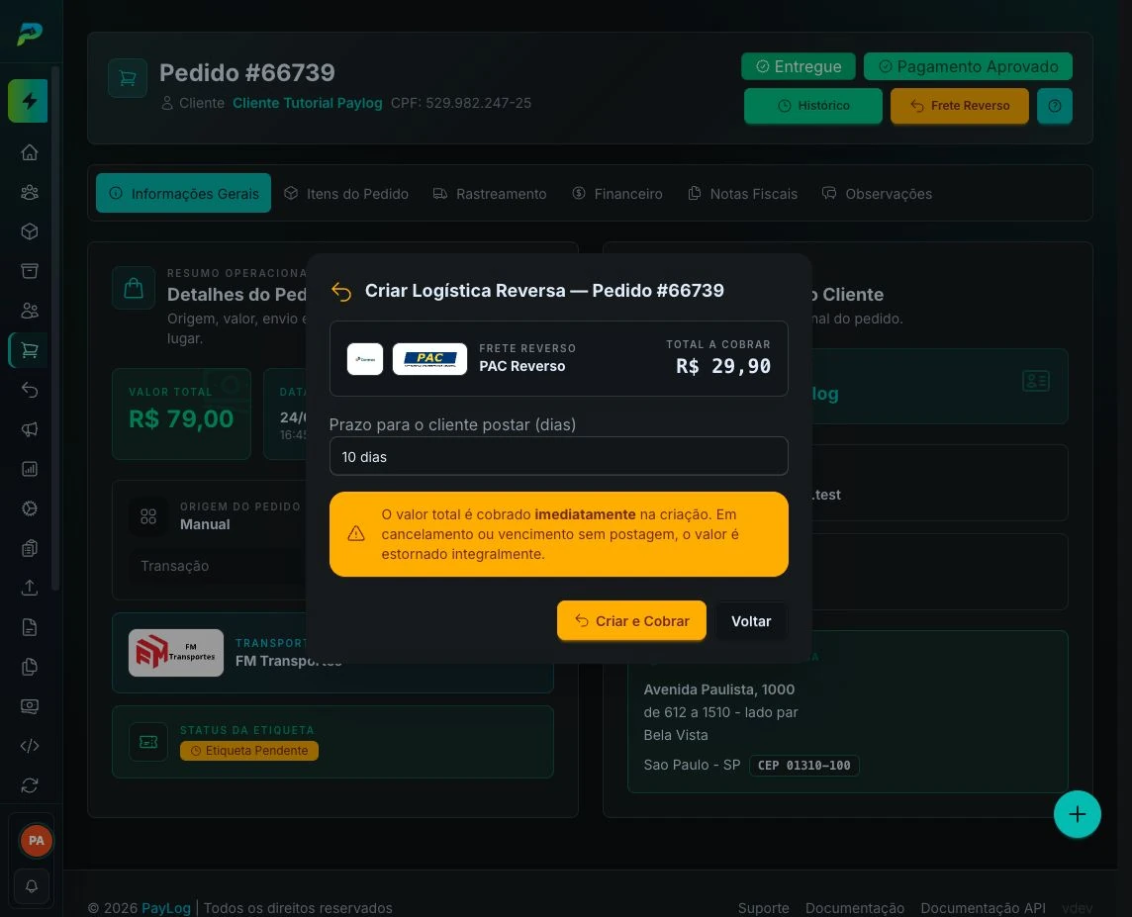Open the package cube sidebar icon
The image size is (1132, 917).
30,231
